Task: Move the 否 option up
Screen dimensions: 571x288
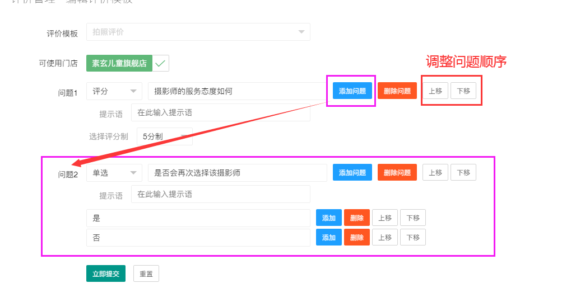Action: point(384,237)
